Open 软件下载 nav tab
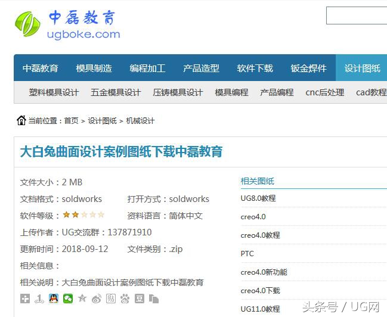This screenshot has height=317, width=387. click(x=255, y=68)
